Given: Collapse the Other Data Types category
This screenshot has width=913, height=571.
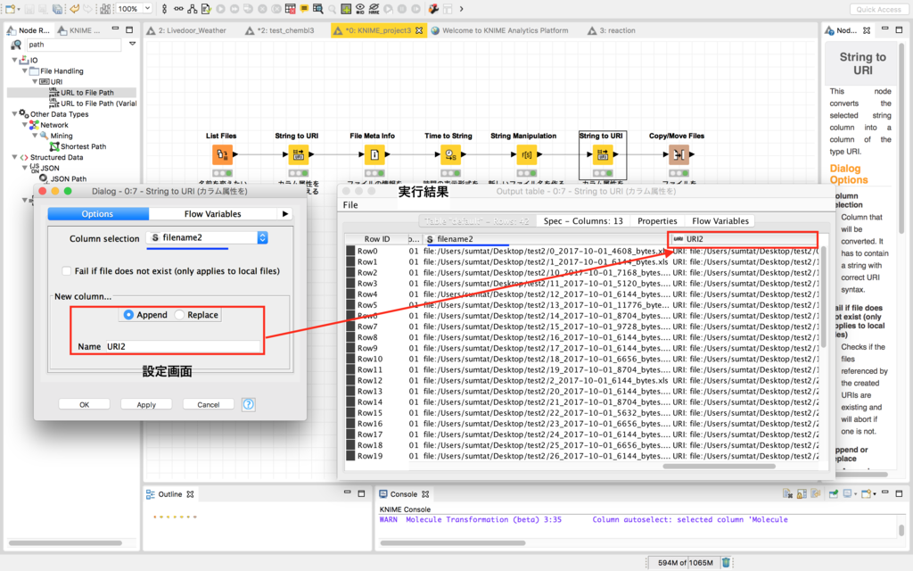Looking at the screenshot, I should (x=14, y=114).
